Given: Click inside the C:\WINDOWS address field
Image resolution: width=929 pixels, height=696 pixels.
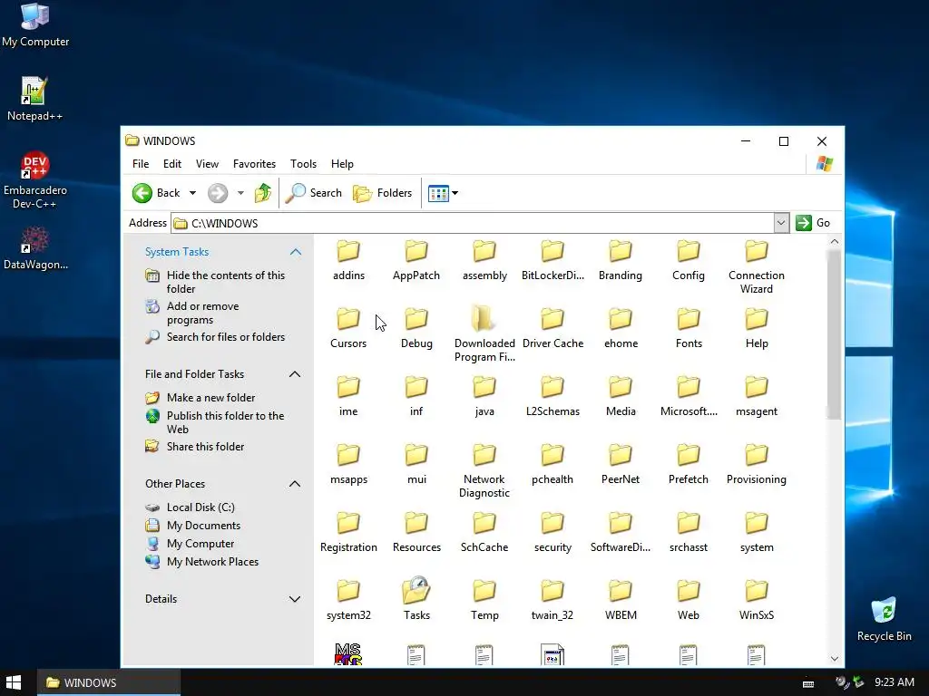Looking at the screenshot, I should 472,223.
